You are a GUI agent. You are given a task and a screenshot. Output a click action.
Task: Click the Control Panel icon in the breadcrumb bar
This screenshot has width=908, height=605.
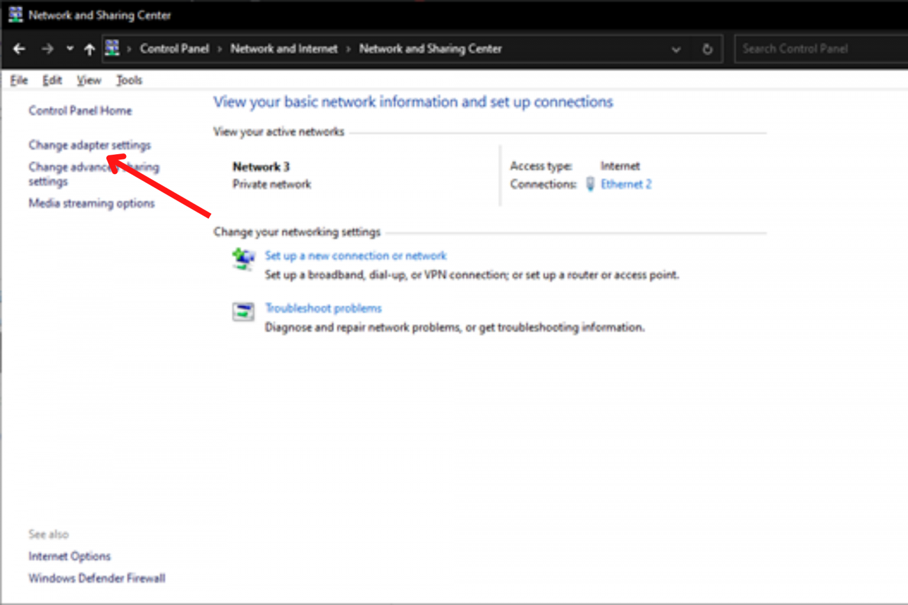pos(112,49)
